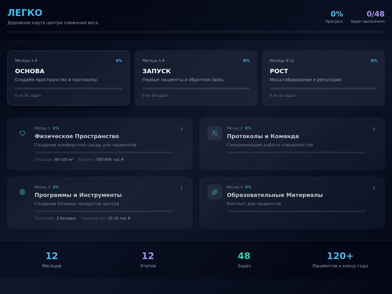The image size is (392, 294).
Task: Click the 0 из 16 задач text in ОСНОВА
Action: click(x=28, y=96)
